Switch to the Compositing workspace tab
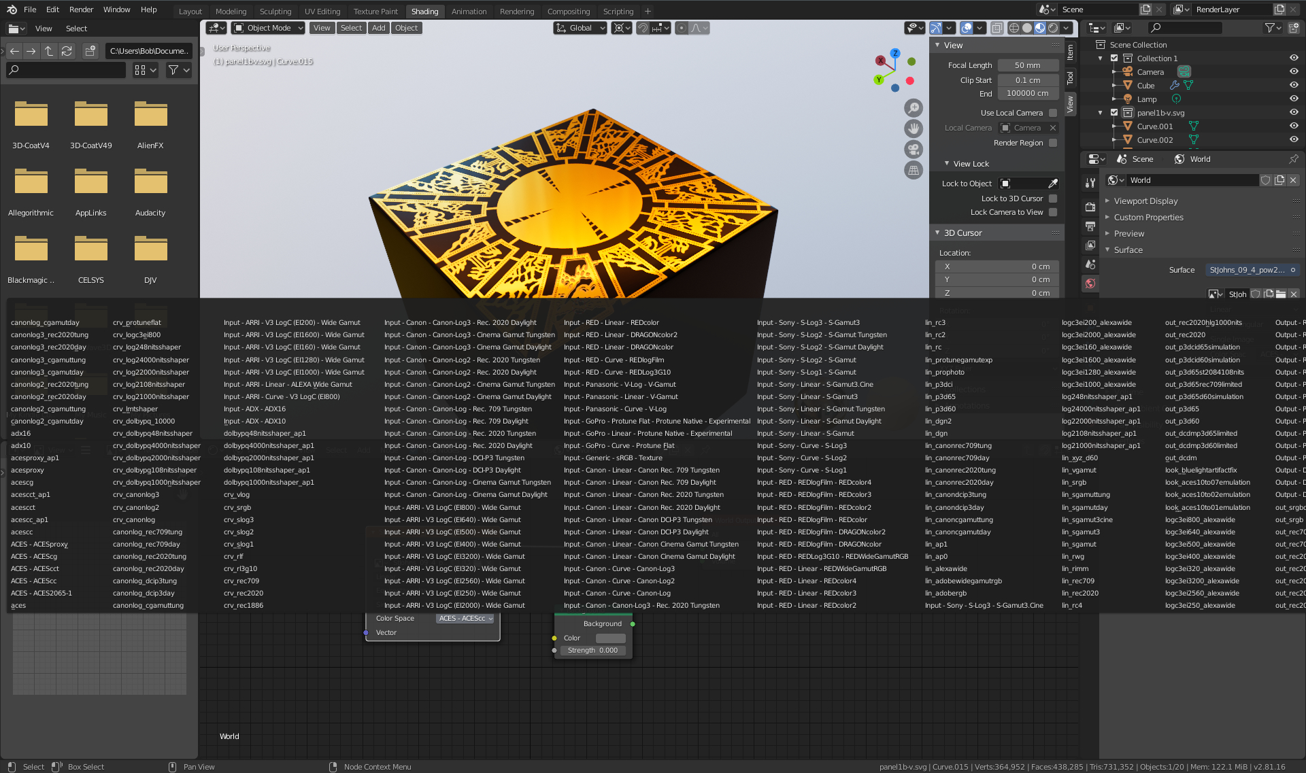The height and width of the screenshot is (773, 1306). tap(569, 12)
